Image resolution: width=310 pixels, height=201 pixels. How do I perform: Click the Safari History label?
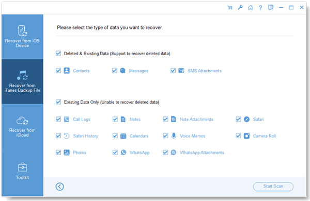coord(86,136)
